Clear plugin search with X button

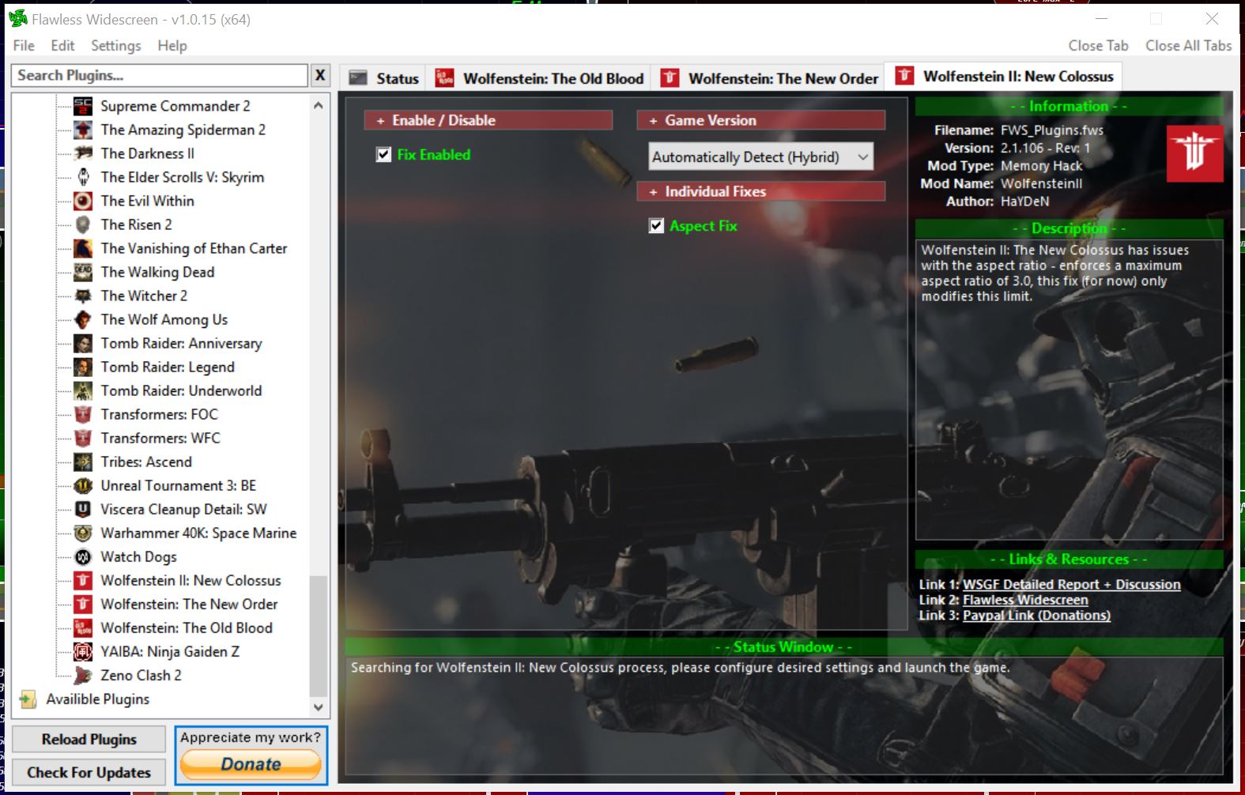320,75
